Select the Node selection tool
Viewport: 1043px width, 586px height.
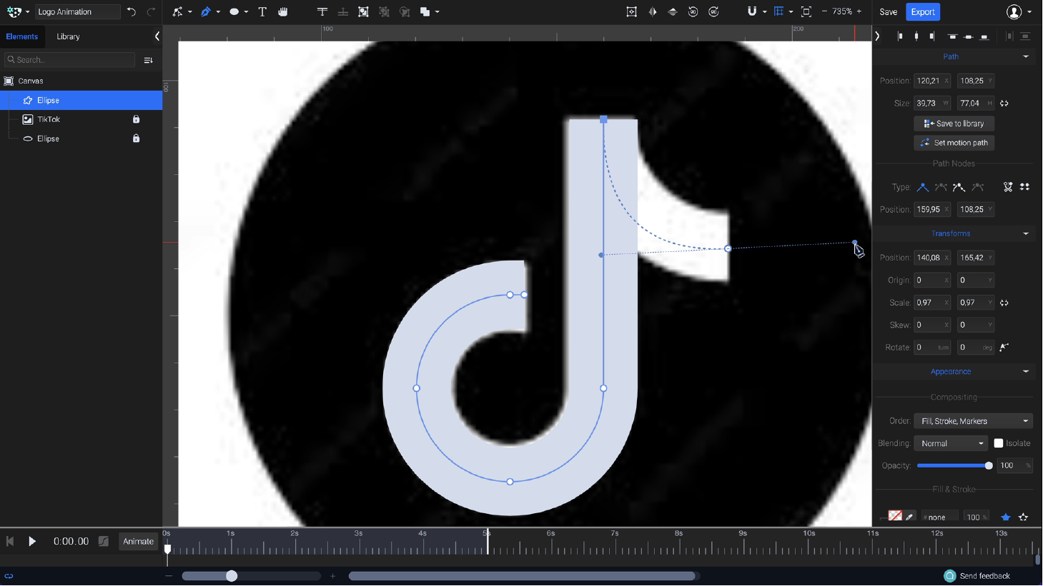177,11
